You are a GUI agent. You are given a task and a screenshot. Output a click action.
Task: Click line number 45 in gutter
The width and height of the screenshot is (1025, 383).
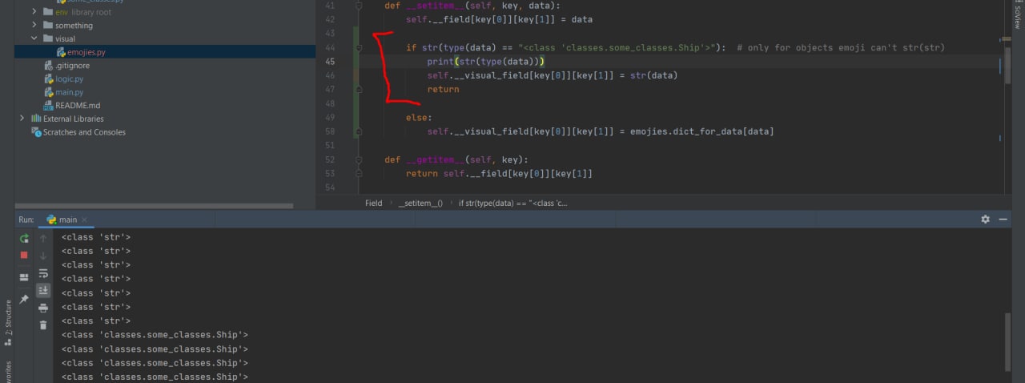[331, 62]
